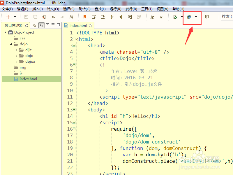
Task: Click the Save floppy disk icon
Action: pyautogui.click(x=26, y=17)
